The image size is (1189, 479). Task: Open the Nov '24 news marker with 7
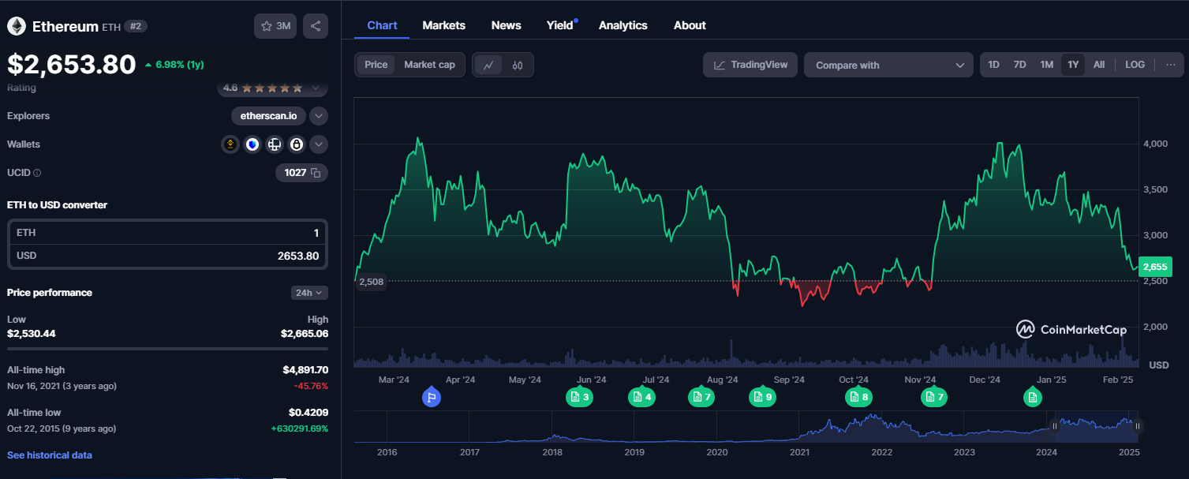934,397
